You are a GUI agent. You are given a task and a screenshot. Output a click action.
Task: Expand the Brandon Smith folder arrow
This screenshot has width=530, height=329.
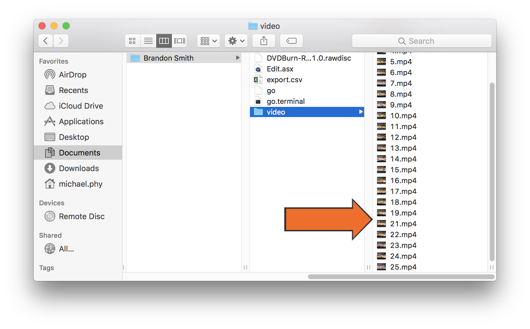pos(238,58)
